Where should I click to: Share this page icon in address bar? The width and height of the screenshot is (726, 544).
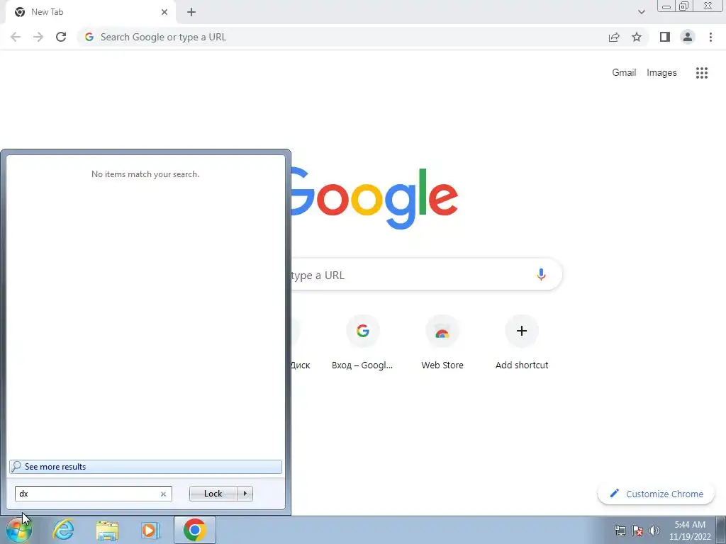click(x=614, y=37)
